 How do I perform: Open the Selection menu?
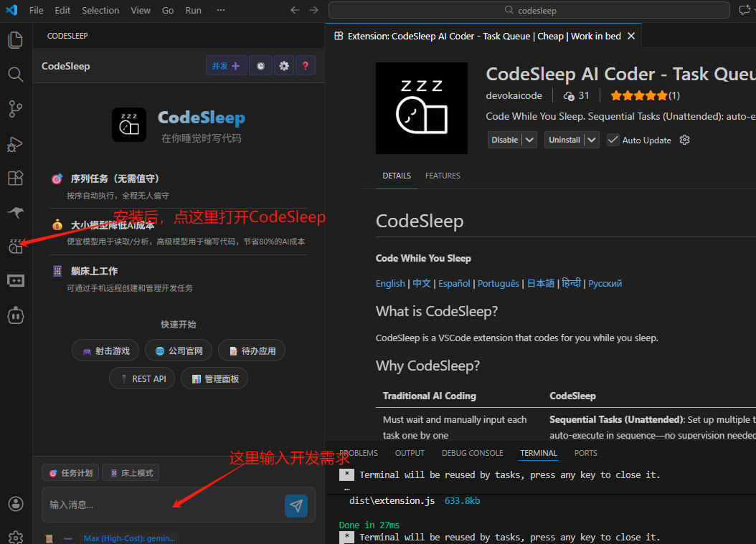pyautogui.click(x=100, y=10)
